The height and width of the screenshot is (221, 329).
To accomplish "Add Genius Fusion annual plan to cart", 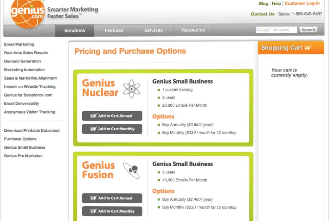I will [112, 198].
